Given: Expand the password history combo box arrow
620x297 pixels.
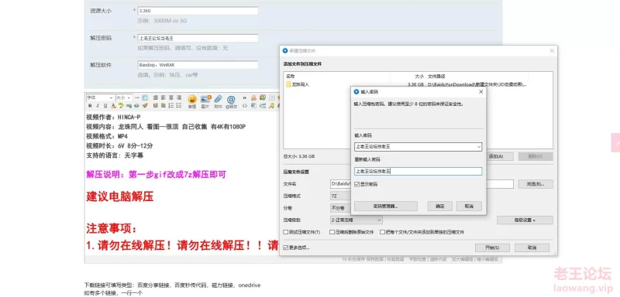Looking at the screenshot, I should (x=479, y=147).
